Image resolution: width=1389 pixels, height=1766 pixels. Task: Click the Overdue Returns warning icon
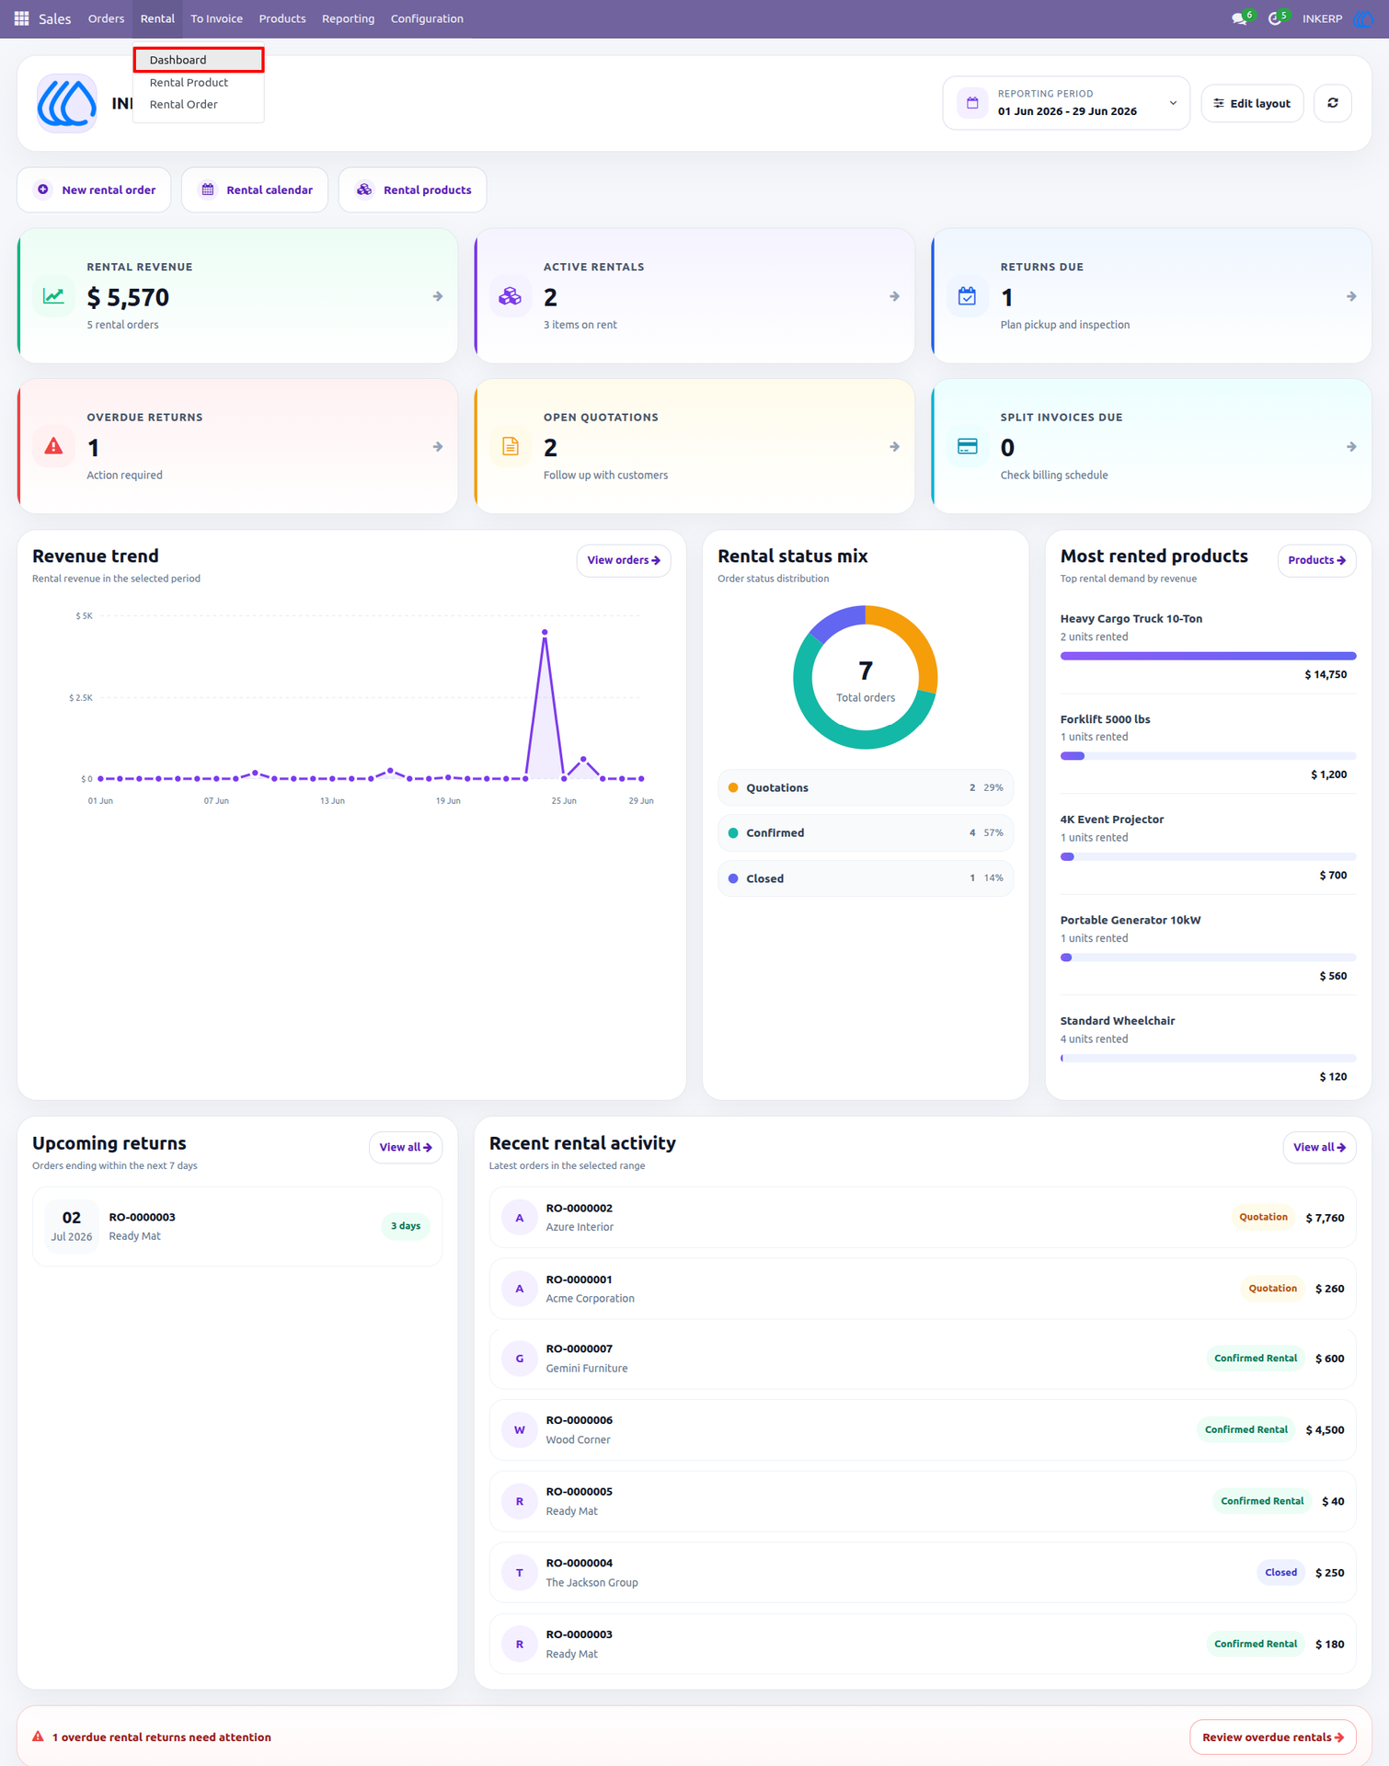tap(53, 446)
